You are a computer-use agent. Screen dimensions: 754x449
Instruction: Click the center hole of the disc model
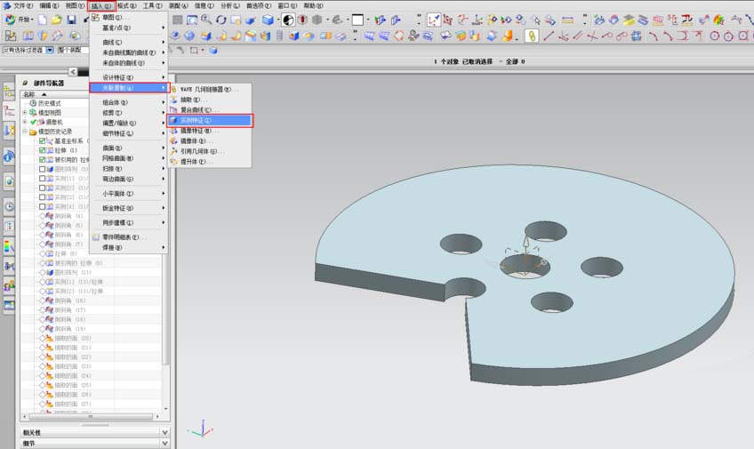click(525, 268)
